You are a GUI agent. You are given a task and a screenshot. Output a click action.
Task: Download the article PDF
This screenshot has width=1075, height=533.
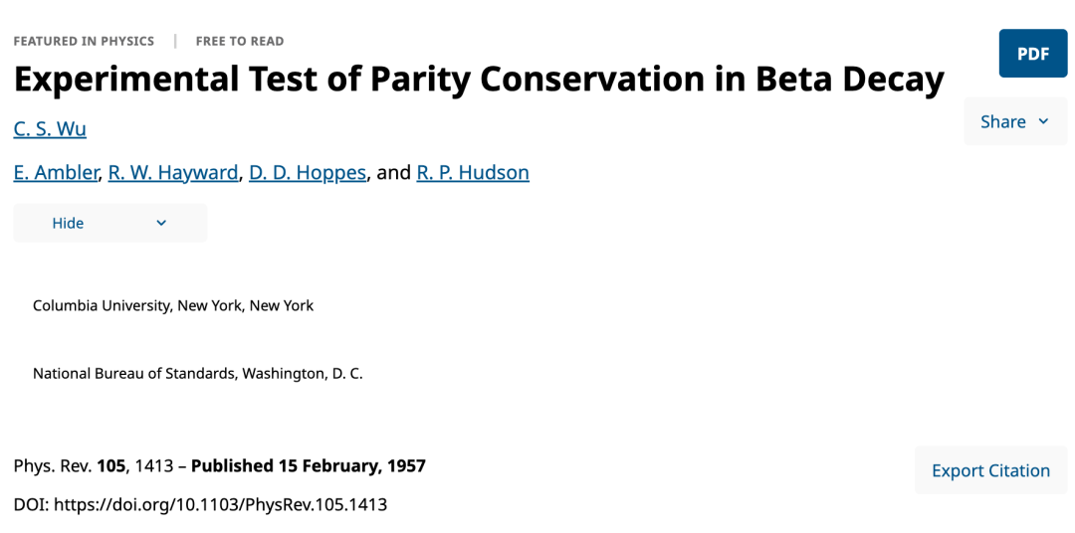[1032, 54]
